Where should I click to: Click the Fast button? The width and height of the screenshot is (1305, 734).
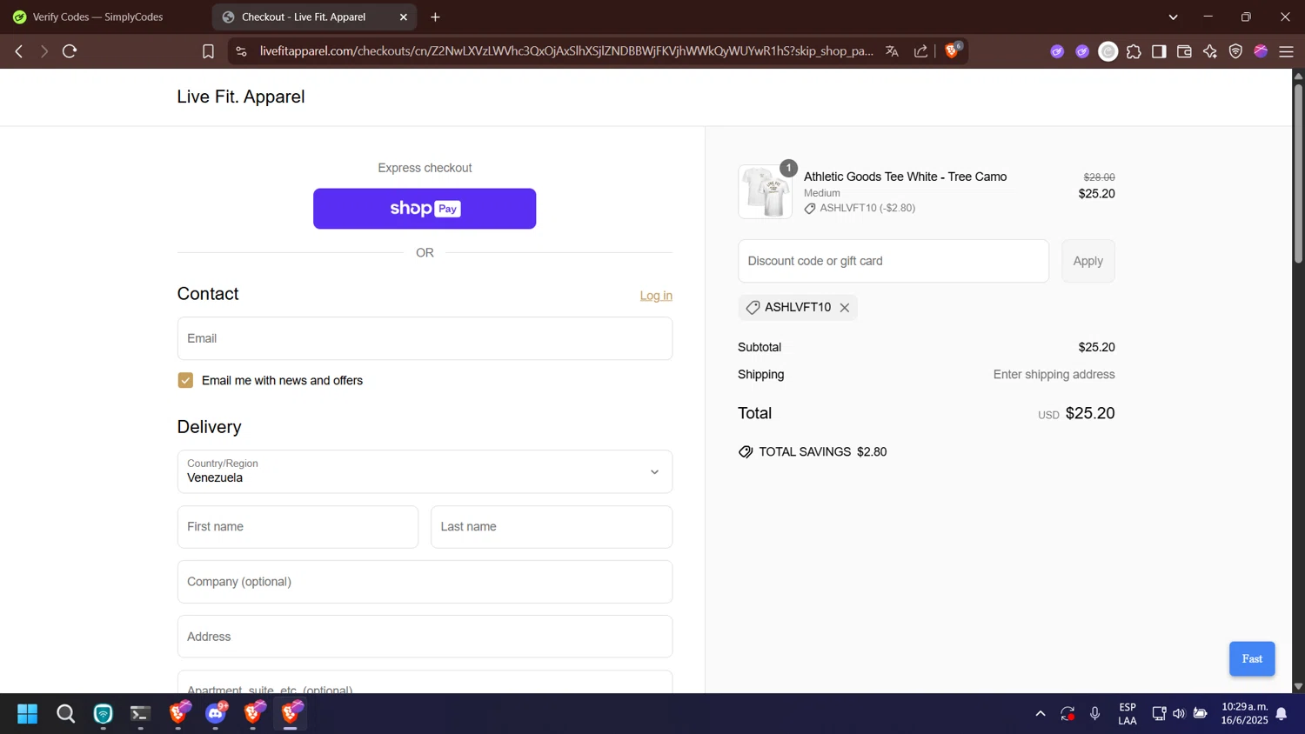[1252, 659]
